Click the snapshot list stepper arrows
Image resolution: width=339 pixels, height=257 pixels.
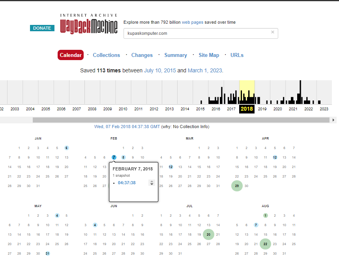tap(152, 183)
